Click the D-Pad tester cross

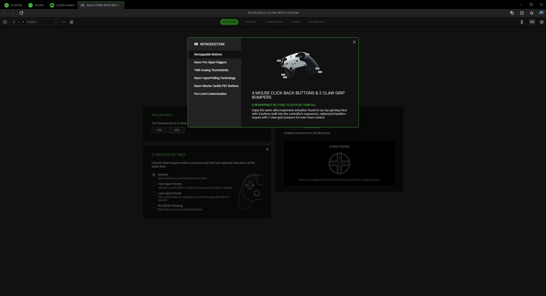339,163
